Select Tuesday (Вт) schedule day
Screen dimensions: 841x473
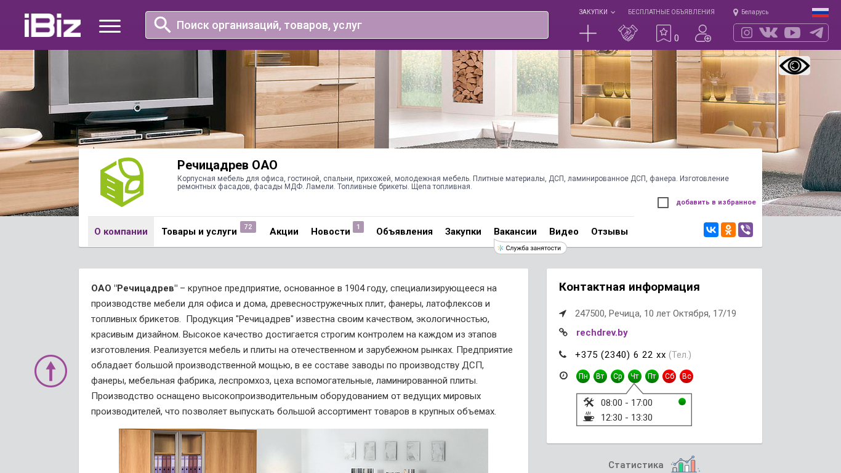tap(600, 376)
